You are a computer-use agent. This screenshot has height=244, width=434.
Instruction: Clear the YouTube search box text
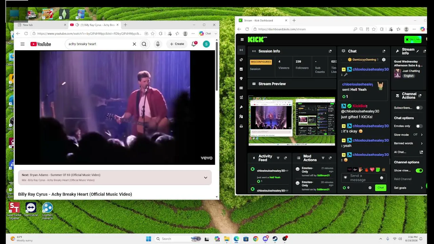[x=134, y=44]
